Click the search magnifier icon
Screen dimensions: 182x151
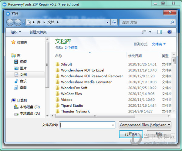coord(172,22)
